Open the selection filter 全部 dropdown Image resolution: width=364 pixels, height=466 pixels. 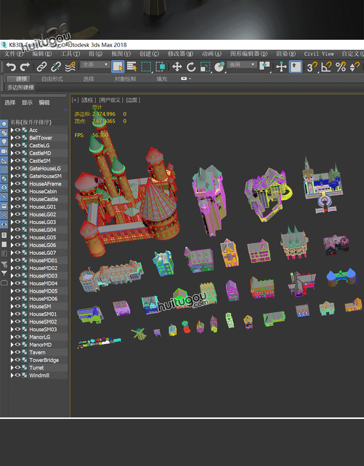(95, 65)
